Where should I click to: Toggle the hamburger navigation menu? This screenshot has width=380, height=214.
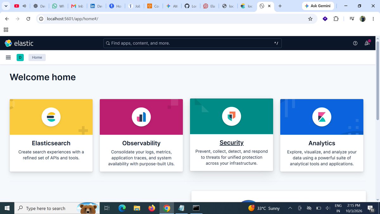click(9, 57)
